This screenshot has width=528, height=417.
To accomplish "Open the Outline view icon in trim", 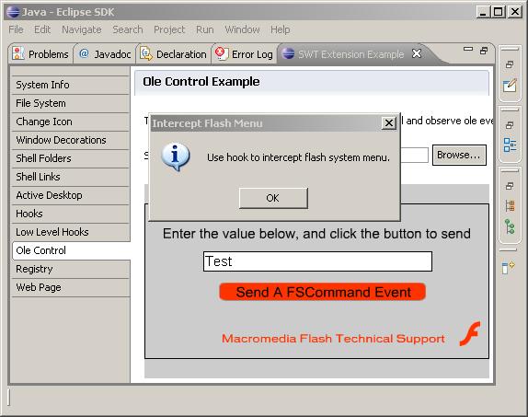I will pos(510,145).
